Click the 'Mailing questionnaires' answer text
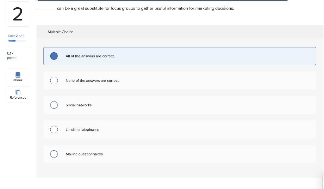Viewport: 324px width, 189px height. [84, 154]
